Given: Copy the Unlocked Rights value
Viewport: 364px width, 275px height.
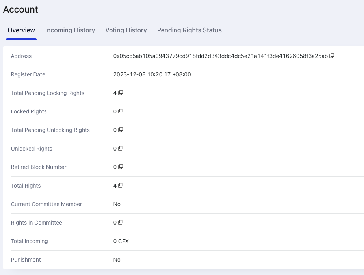Looking at the screenshot, I should coord(121,148).
